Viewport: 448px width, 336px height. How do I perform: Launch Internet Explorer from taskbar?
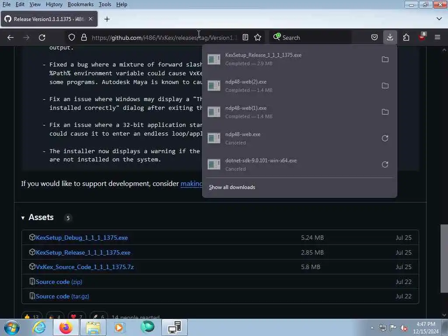click(x=39, y=327)
